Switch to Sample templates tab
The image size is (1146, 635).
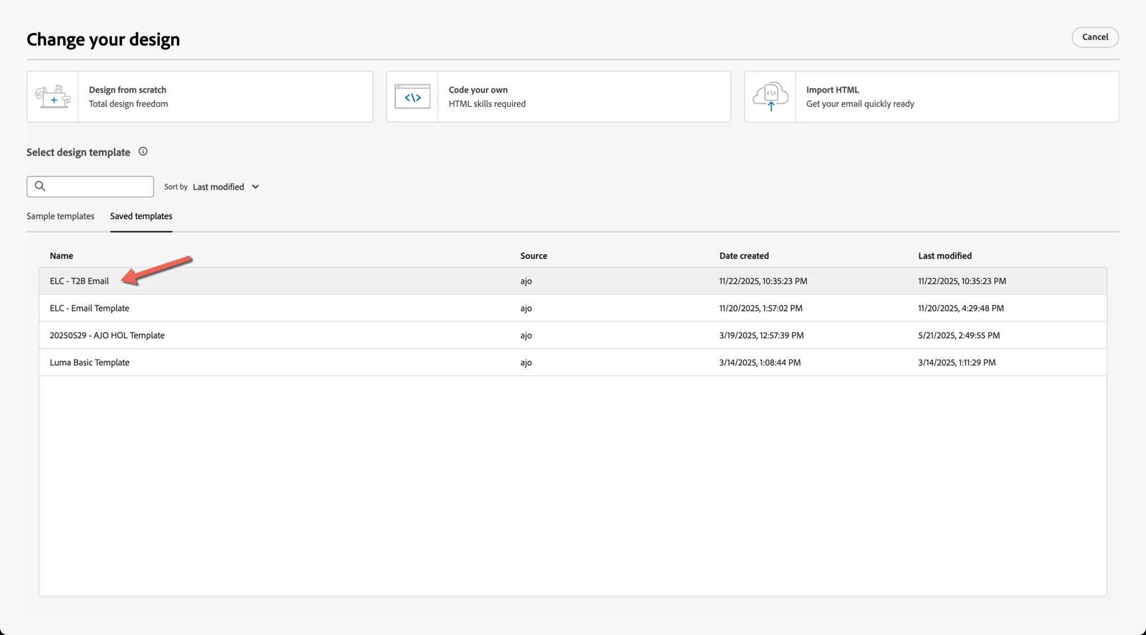pos(60,216)
